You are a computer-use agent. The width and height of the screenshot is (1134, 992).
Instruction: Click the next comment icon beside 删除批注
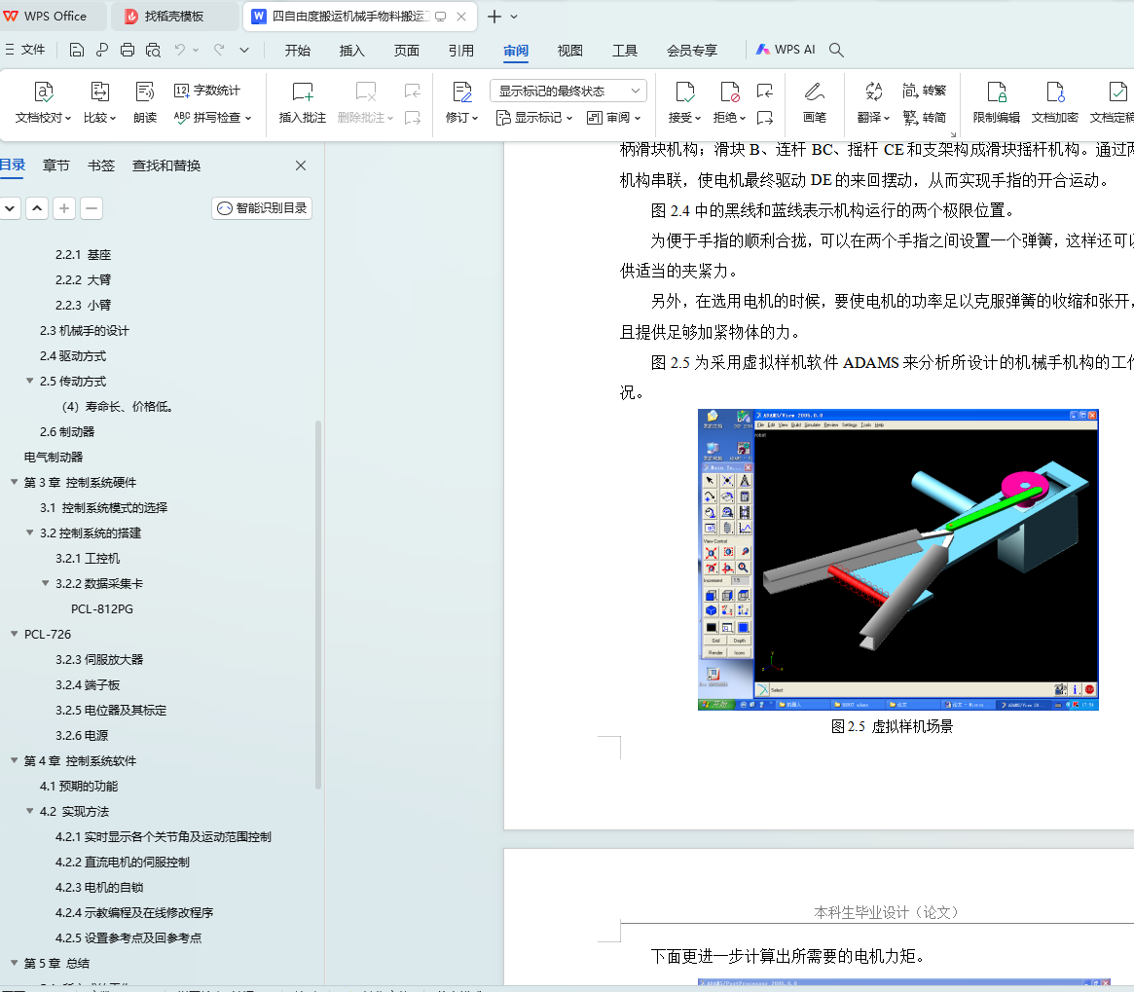point(413,117)
